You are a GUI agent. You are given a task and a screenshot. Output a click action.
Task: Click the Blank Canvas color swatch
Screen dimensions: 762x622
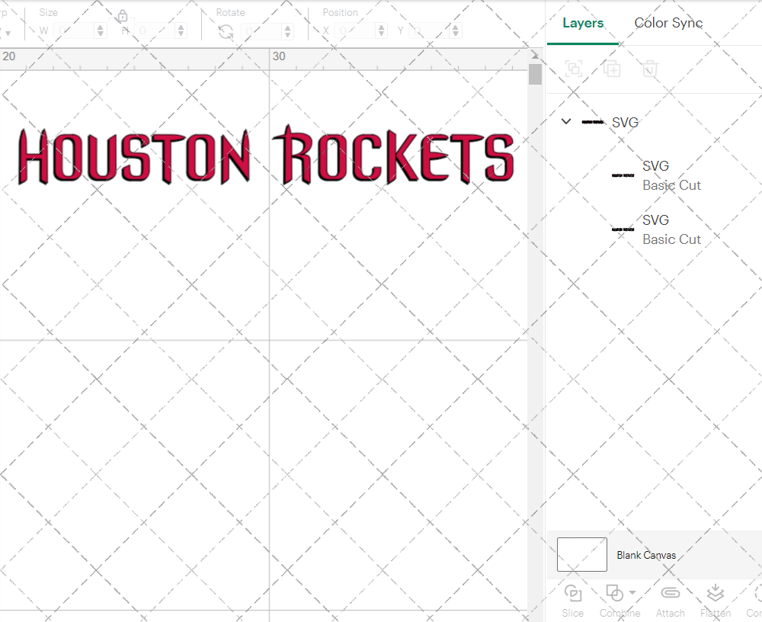click(581, 554)
